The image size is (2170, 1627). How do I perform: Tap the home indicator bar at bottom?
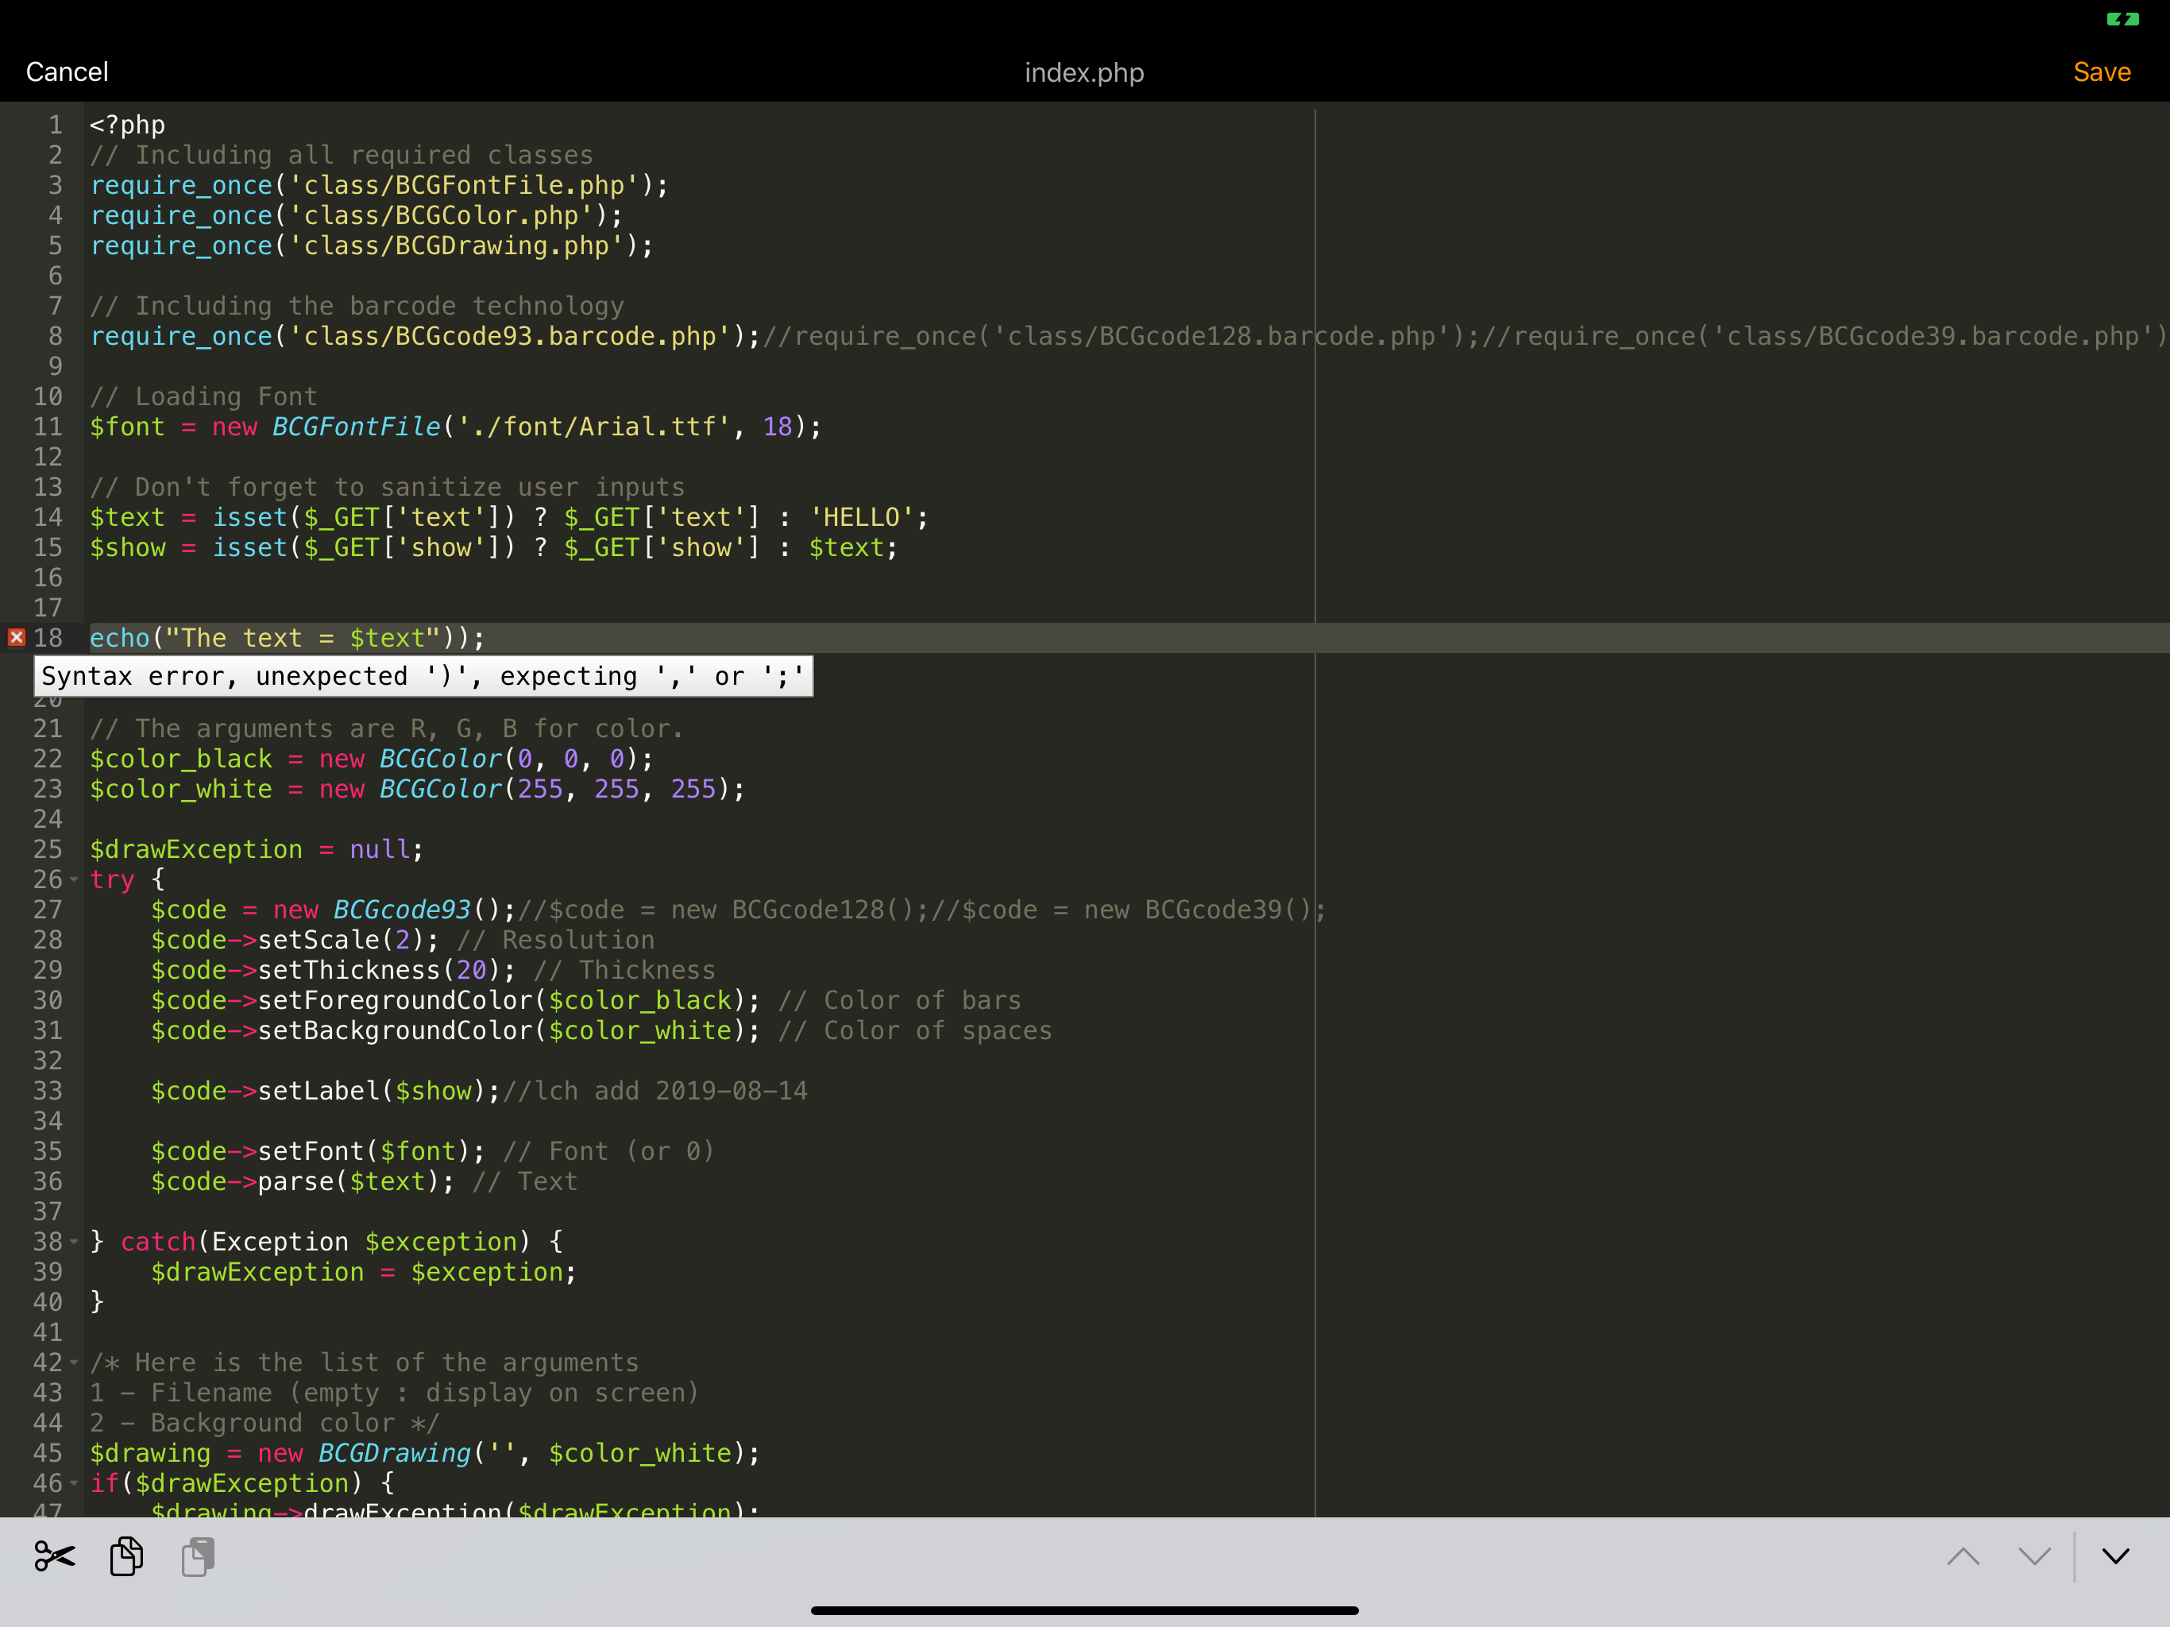(1084, 1610)
